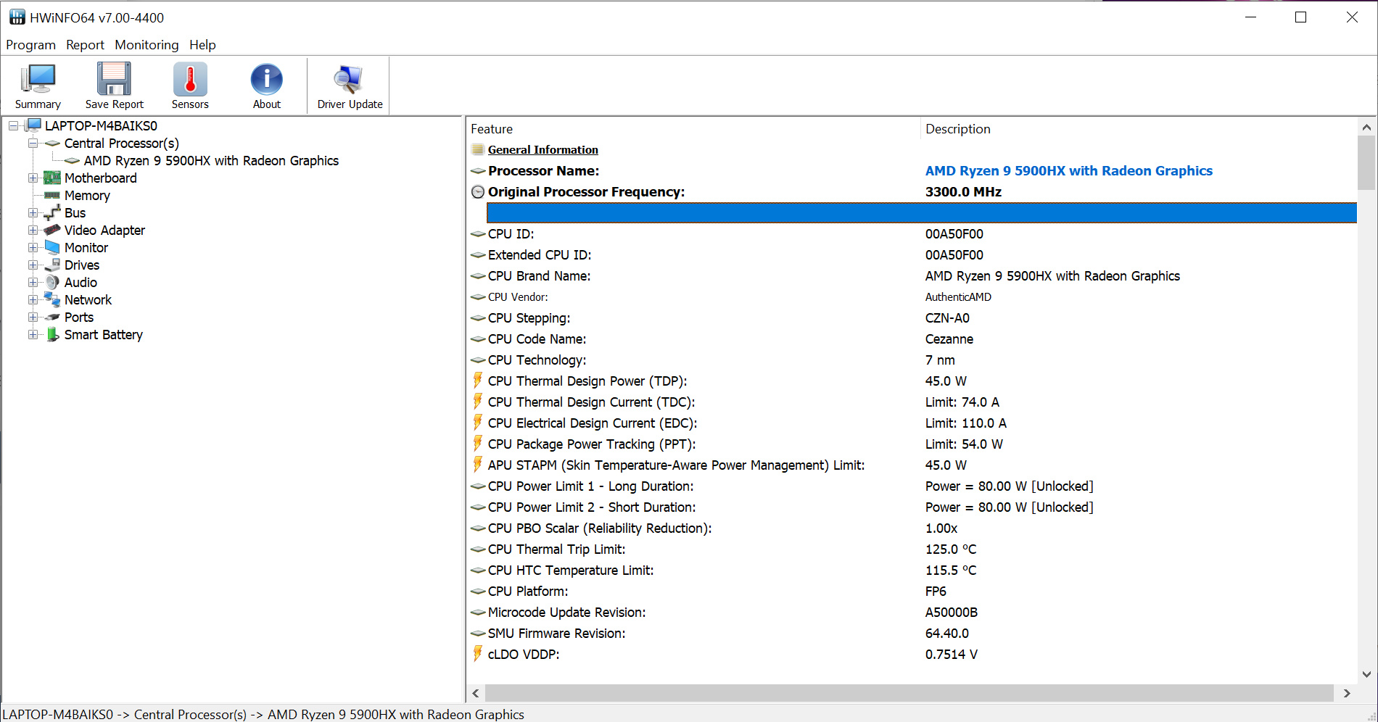Select the Memory tree item
1378x722 pixels.
[x=87, y=195]
